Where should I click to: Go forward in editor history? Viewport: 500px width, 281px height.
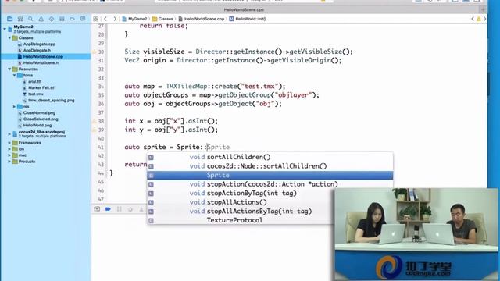coord(115,19)
